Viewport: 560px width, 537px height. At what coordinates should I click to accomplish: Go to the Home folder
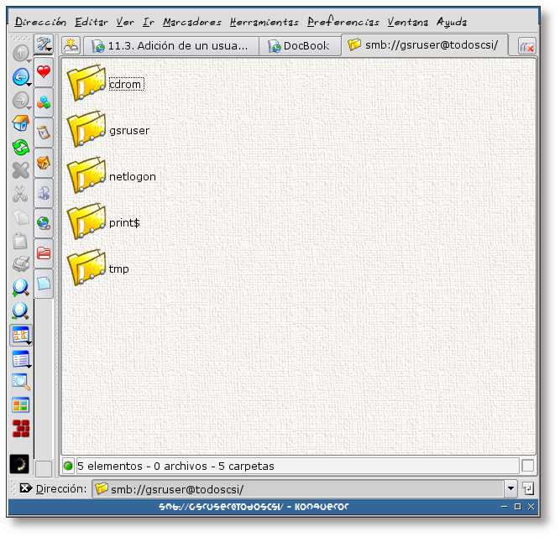[21, 124]
